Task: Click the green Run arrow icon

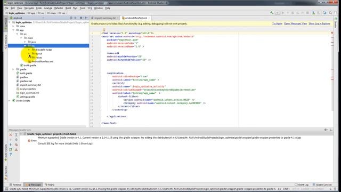Action: 283,13
